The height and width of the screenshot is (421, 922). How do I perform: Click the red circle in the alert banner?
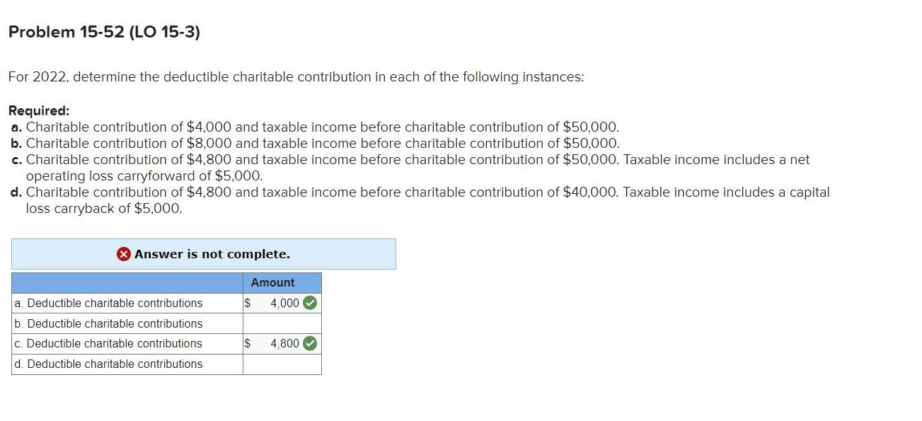[x=123, y=254]
